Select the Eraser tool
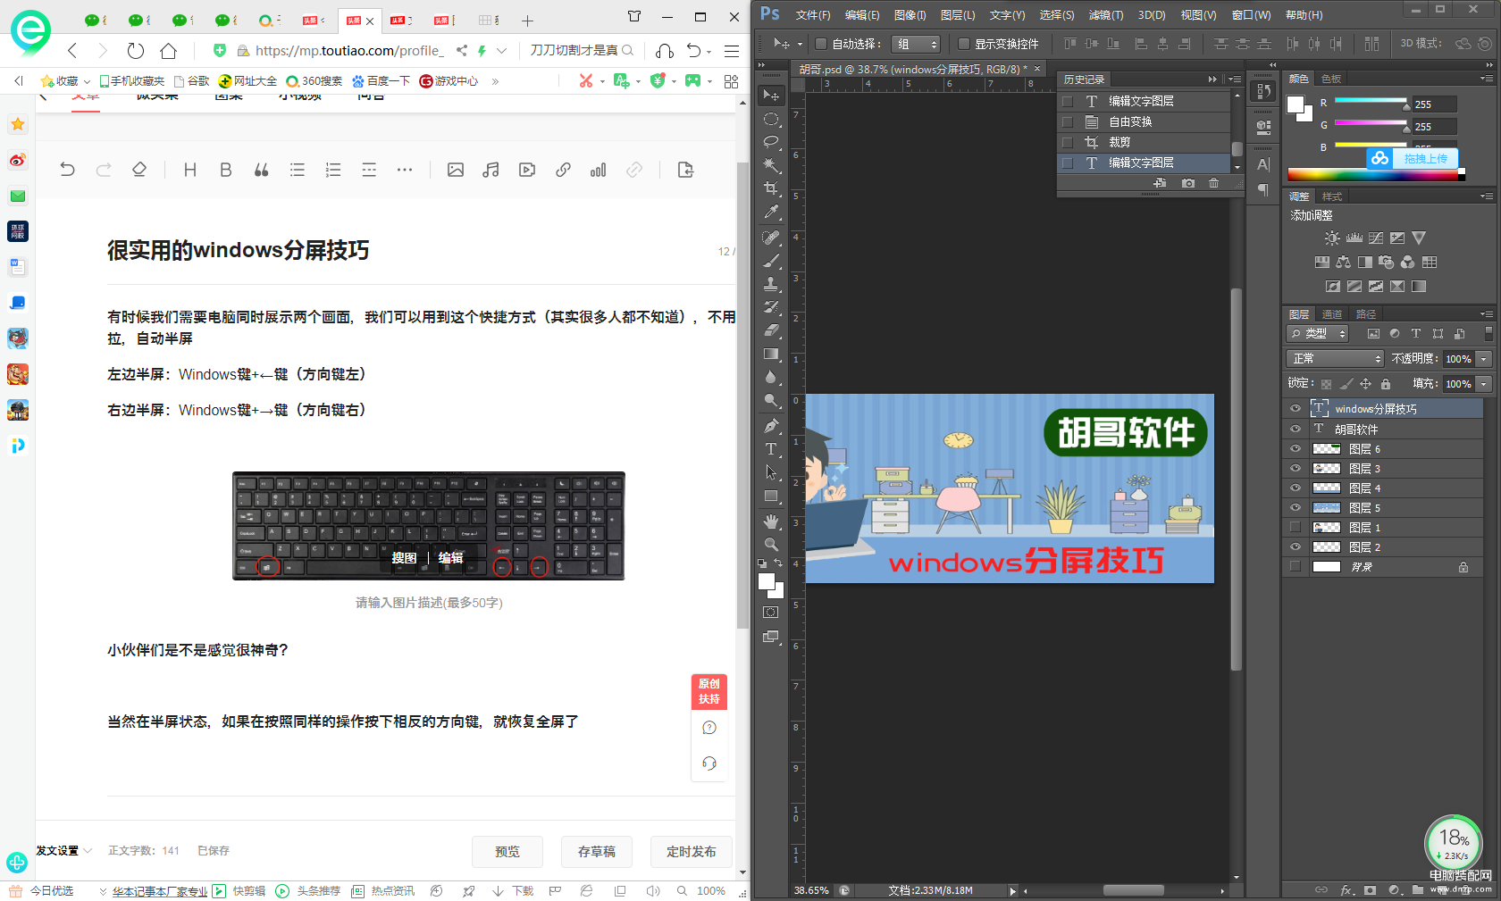Screen dimensions: 1501x901 coord(771,330)
